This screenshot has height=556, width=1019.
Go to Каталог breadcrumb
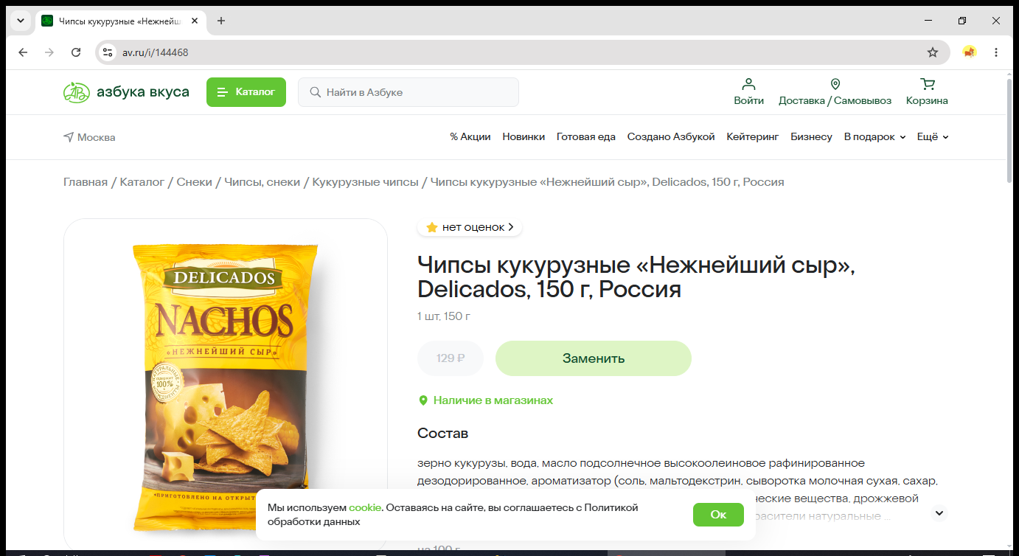tap(142, 182)
